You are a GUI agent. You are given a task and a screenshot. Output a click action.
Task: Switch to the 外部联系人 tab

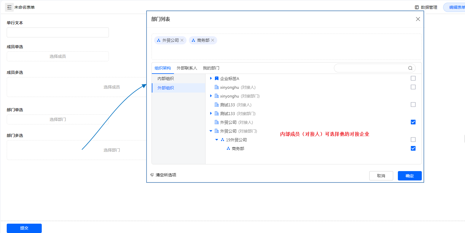(187, 68)
